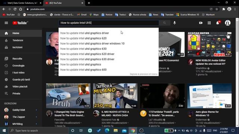Open the Windows notification center

[233, 131]
